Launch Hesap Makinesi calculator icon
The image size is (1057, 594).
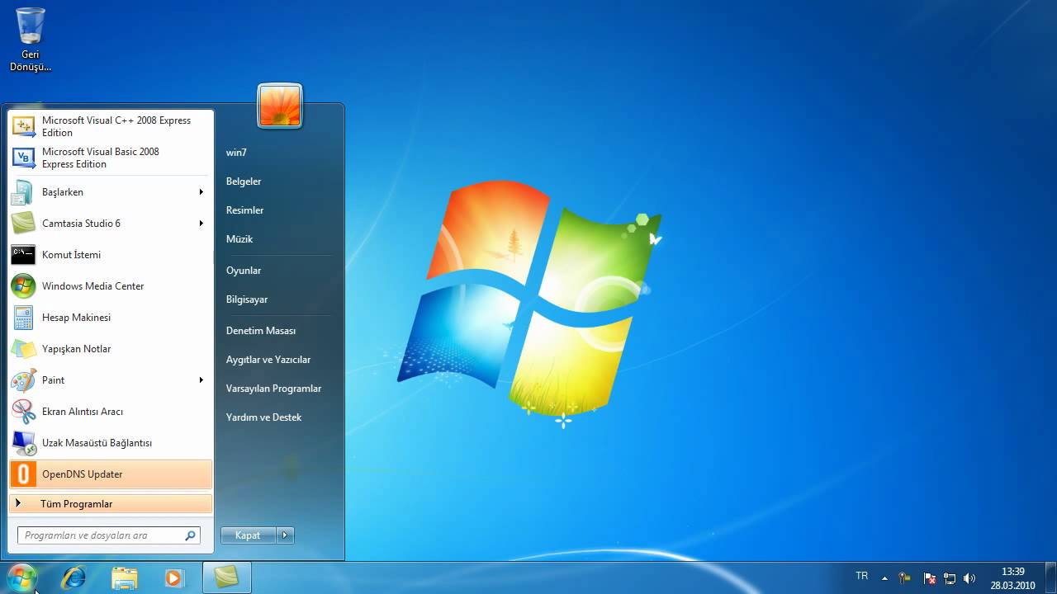(23, 318)
